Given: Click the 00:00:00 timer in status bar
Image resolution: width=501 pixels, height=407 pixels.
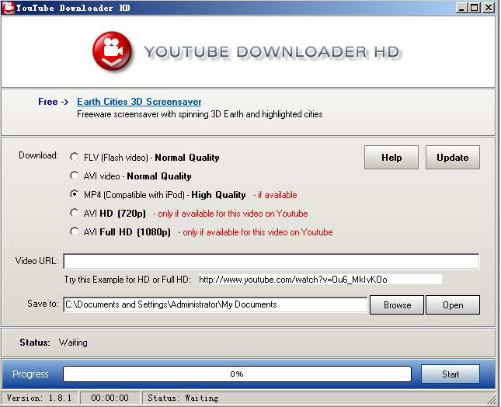Looking at the screenshot, I should (110, 398).
